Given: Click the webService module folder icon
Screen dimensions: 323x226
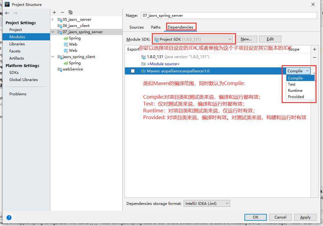Looking at the screenshot, I should 60,69.
